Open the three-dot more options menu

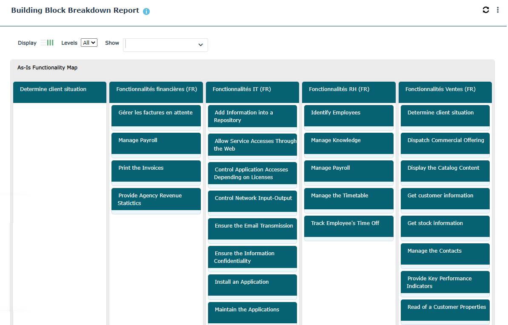(x=498, y=10)
